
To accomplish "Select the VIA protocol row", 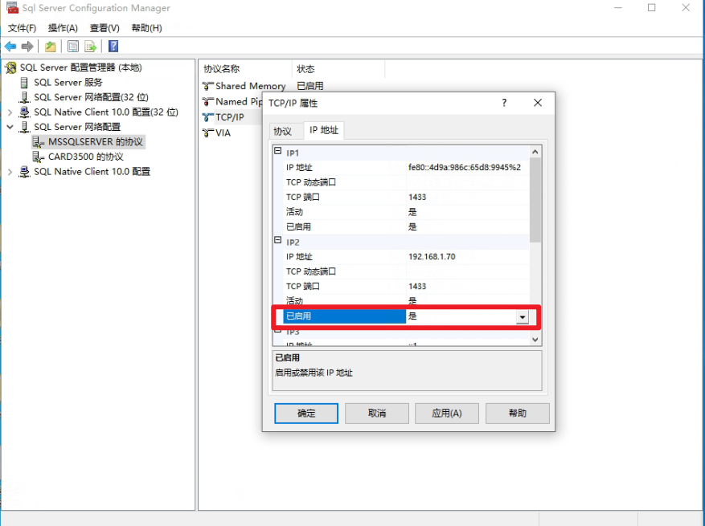I will (x=223, y=133).
